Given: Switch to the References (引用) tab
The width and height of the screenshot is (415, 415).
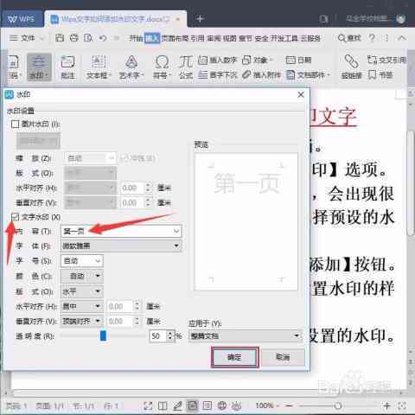Looking at the screenshot, I should (197, 38).
